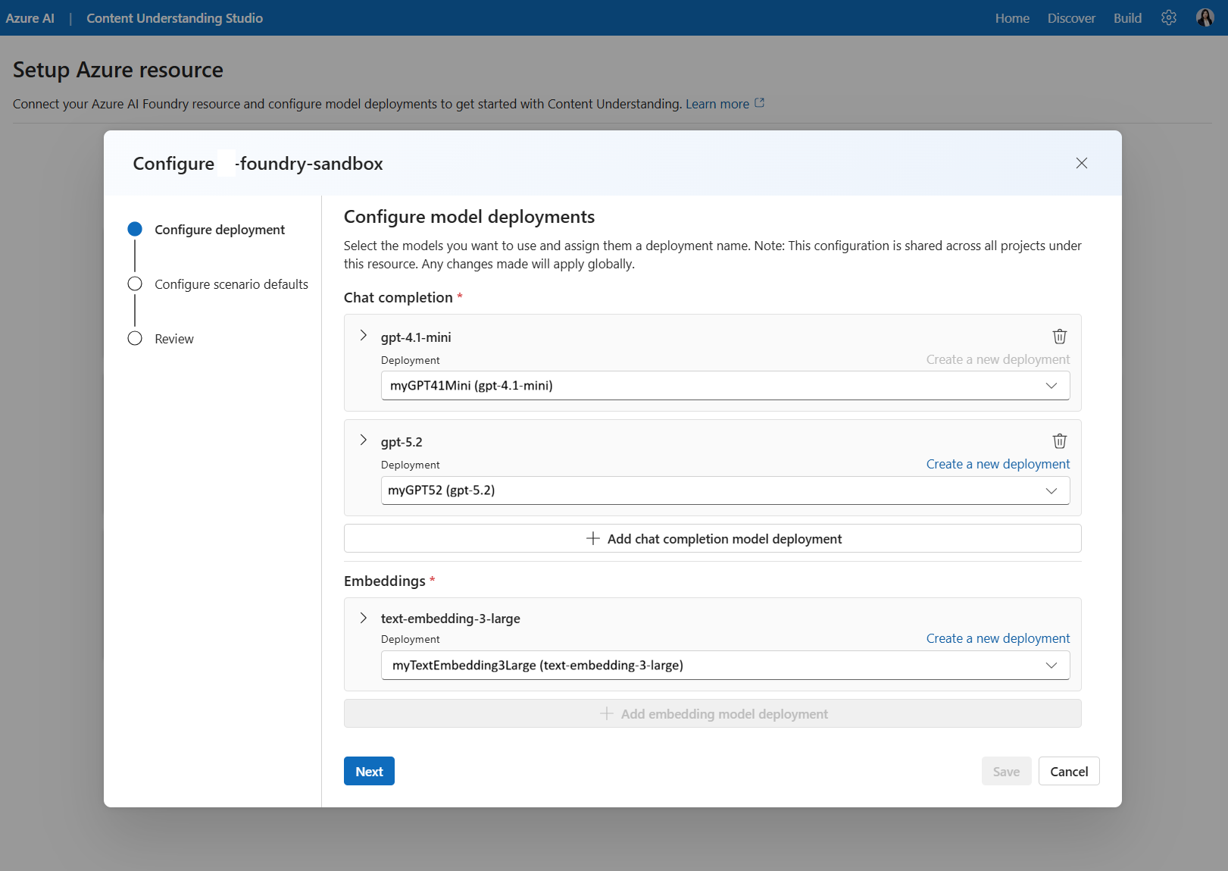The height and width of the screenshot is (871, 1228).
Task: Create a new deployment for gpt-5.2
Action: pyautogui.click(x=998, y=464)
